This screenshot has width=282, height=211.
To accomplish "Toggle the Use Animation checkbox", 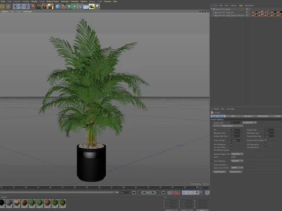I will coord(232,145).
